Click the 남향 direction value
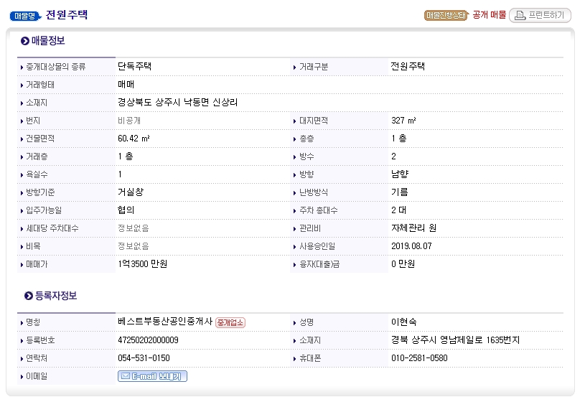585x402 pixels. point(400,174)
